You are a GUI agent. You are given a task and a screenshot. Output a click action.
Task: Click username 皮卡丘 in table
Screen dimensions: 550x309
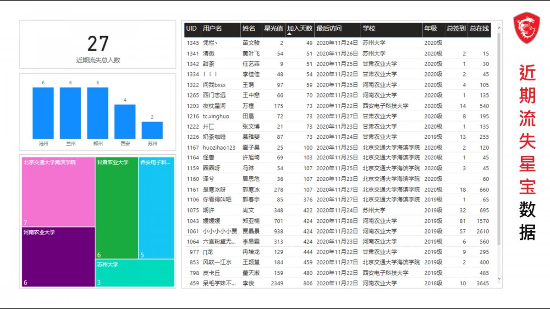pos(211,273)
